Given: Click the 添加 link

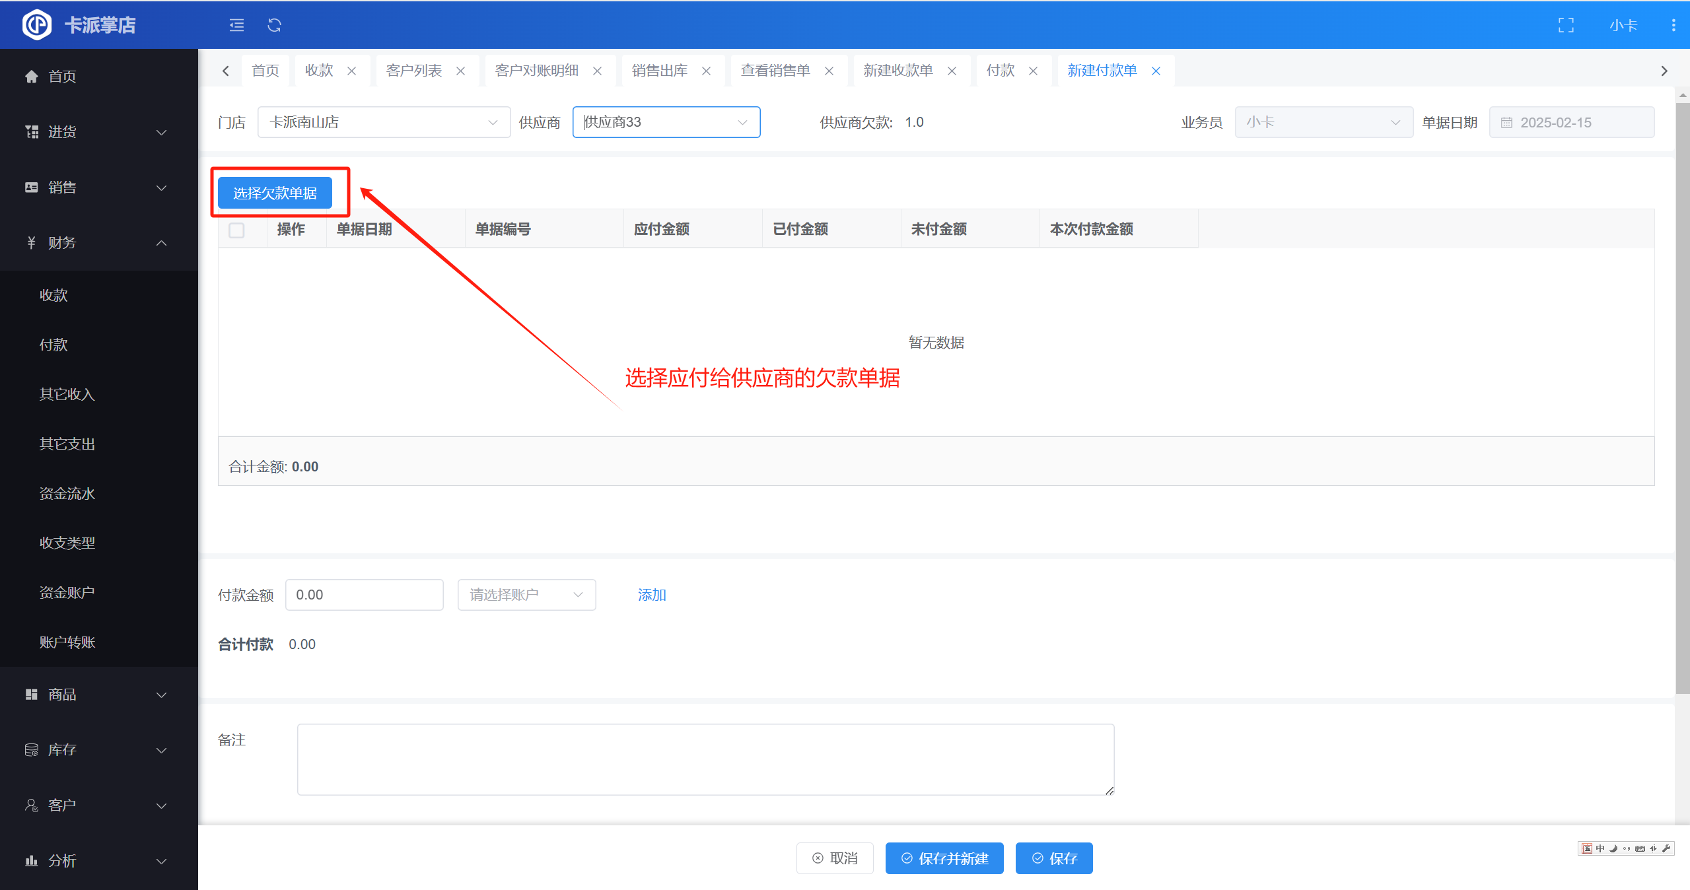Looking at the screenshot, I should pos(651,595).
